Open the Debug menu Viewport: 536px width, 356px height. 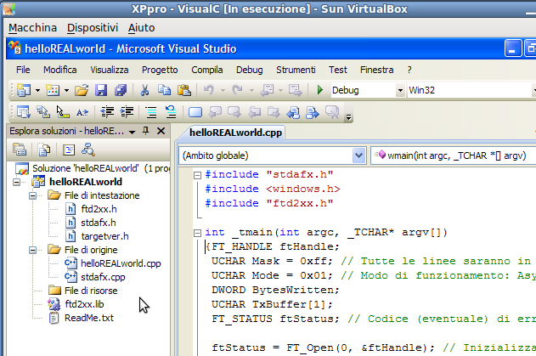click(x=250, y=70)
